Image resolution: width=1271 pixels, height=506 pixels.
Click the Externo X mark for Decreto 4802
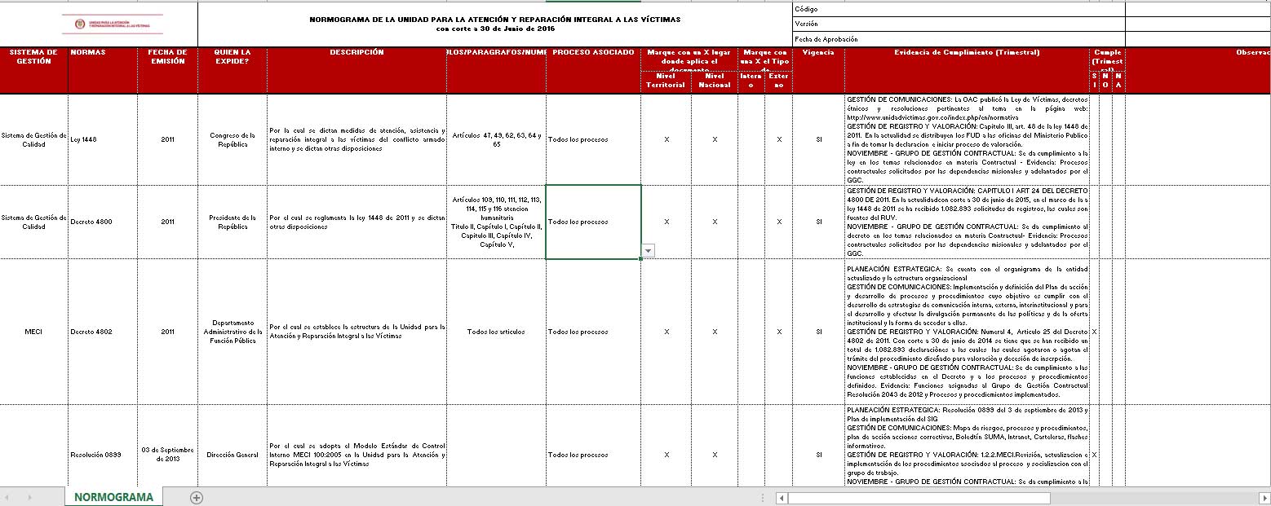[779, 332]
